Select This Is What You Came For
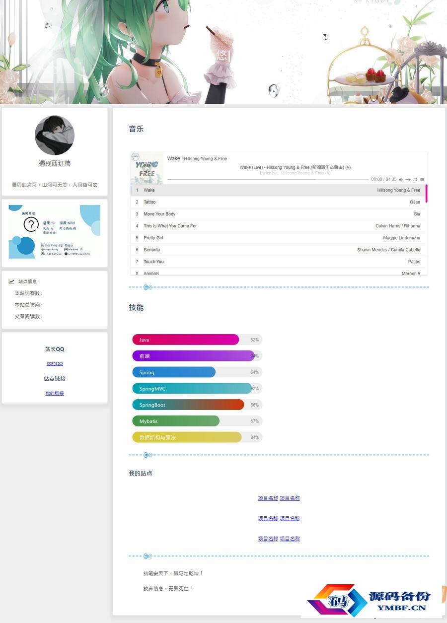Screen dimensions: 447x623 point(278,226)
